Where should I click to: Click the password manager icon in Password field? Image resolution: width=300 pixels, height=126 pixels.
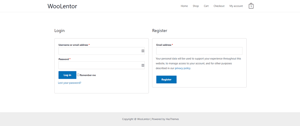[143, 65]
